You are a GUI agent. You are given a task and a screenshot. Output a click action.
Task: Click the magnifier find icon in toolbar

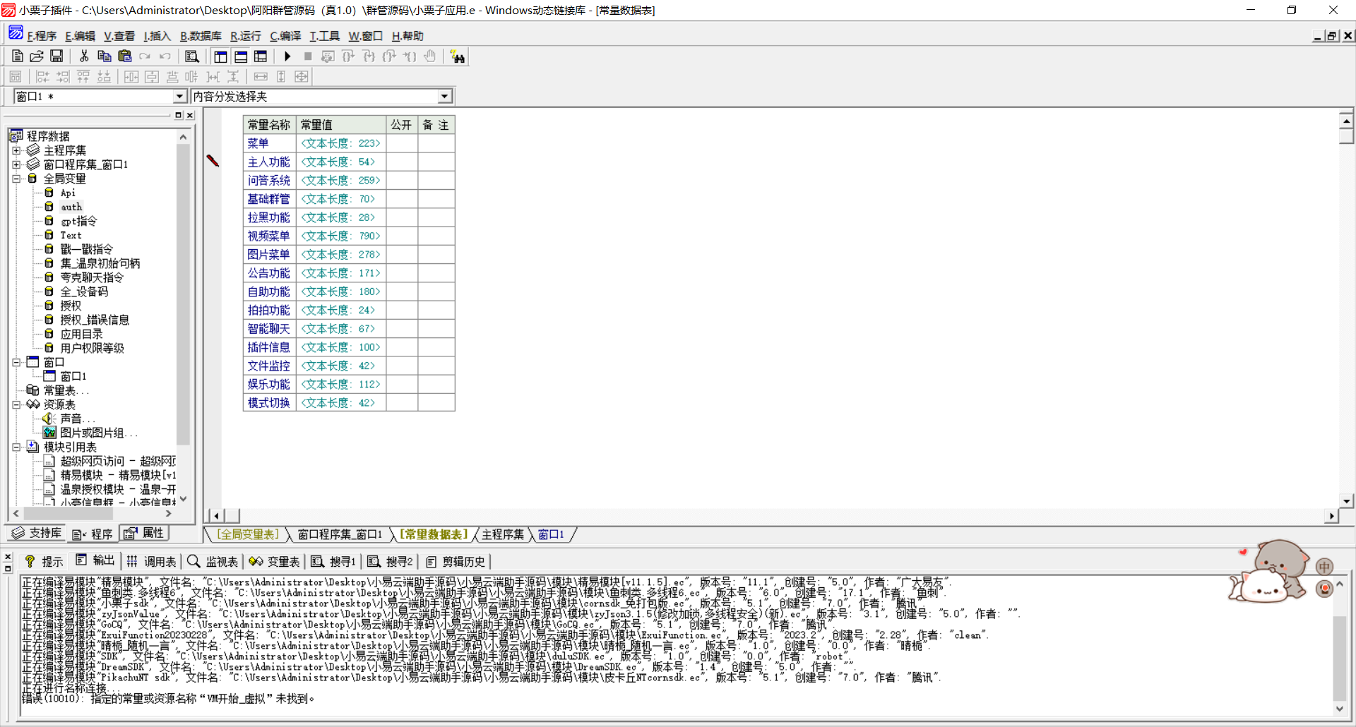191,56
